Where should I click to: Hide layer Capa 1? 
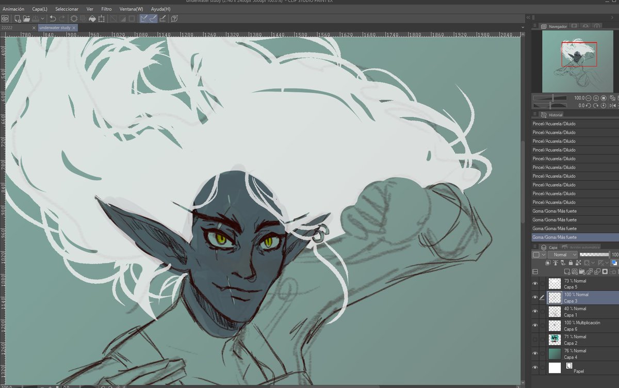tap(535, 312)
